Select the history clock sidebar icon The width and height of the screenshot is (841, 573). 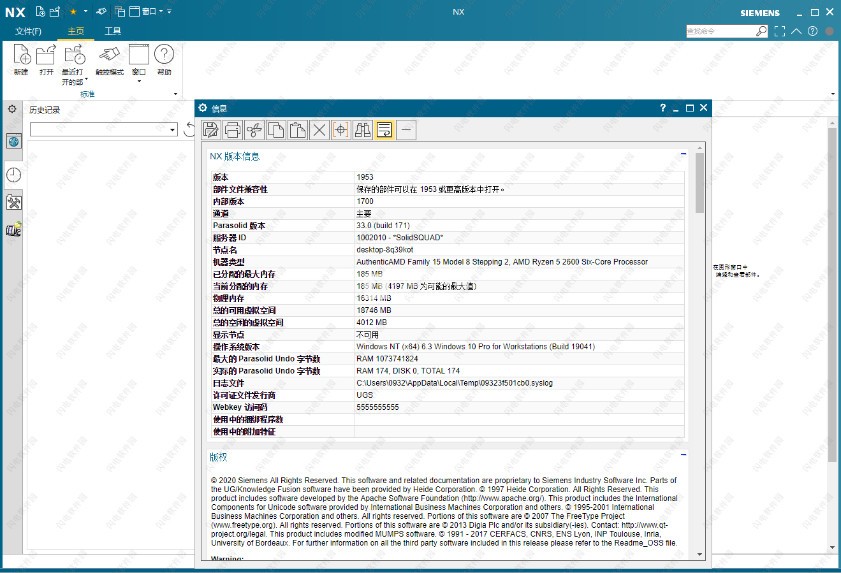coord(14,175)
